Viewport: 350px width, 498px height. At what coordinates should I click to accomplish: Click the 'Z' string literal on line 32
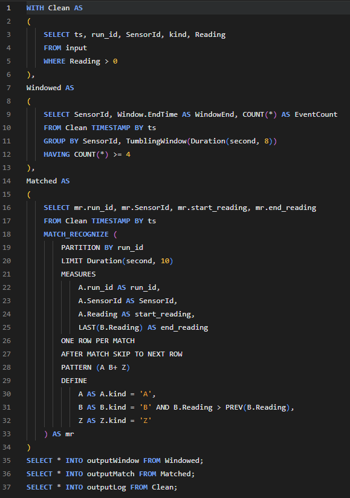[145, 421]
